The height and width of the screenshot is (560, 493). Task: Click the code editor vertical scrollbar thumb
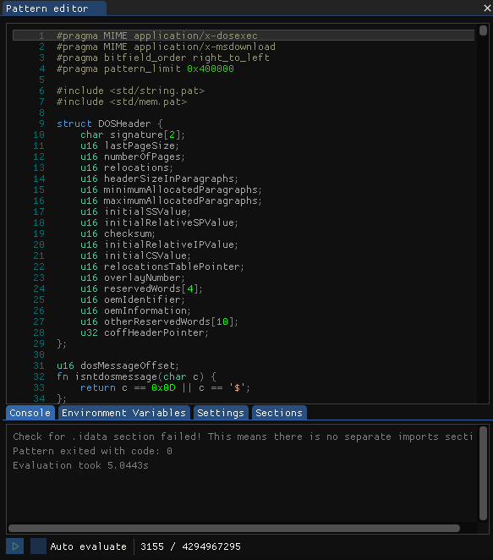(x=483, y=30)
